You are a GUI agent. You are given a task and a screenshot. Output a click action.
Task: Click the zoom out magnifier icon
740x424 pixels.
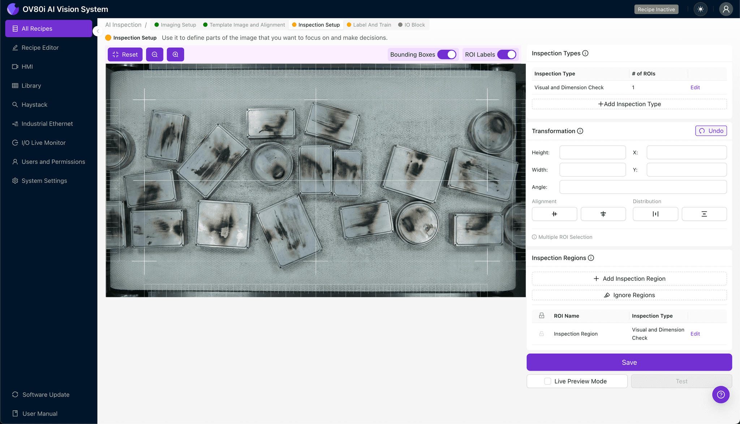point(155,54)
